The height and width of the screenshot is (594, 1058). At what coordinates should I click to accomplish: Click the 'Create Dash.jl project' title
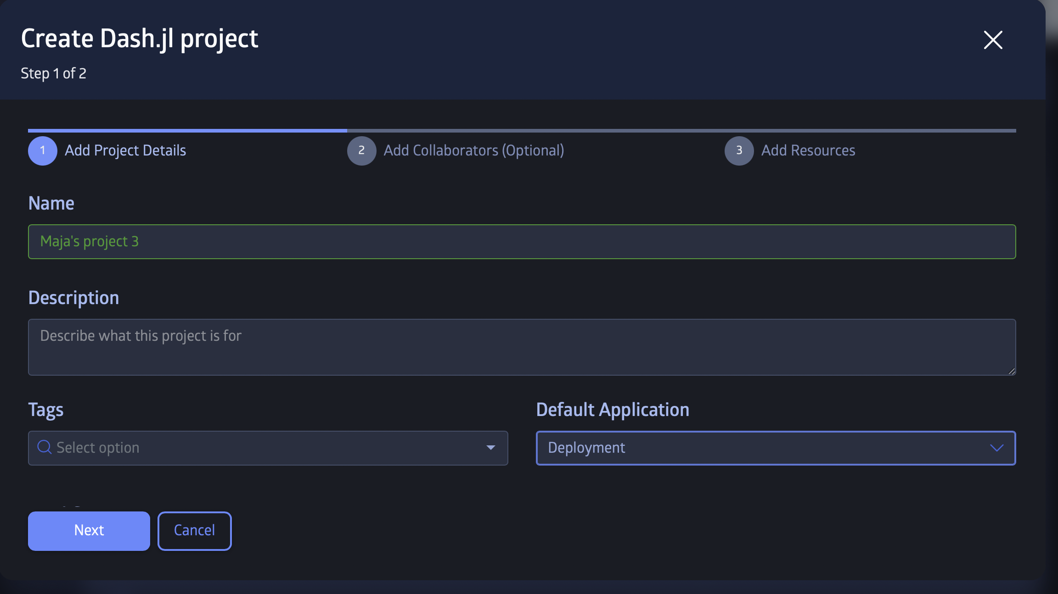pos(140,39)
